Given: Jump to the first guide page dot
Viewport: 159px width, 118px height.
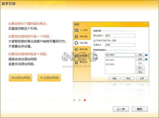Looking at the screenshot, I should (x=74, y=100).
